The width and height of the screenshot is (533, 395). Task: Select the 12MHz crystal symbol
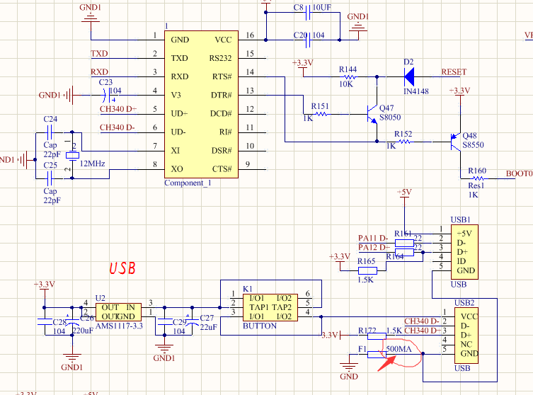[x=72, y=155]
